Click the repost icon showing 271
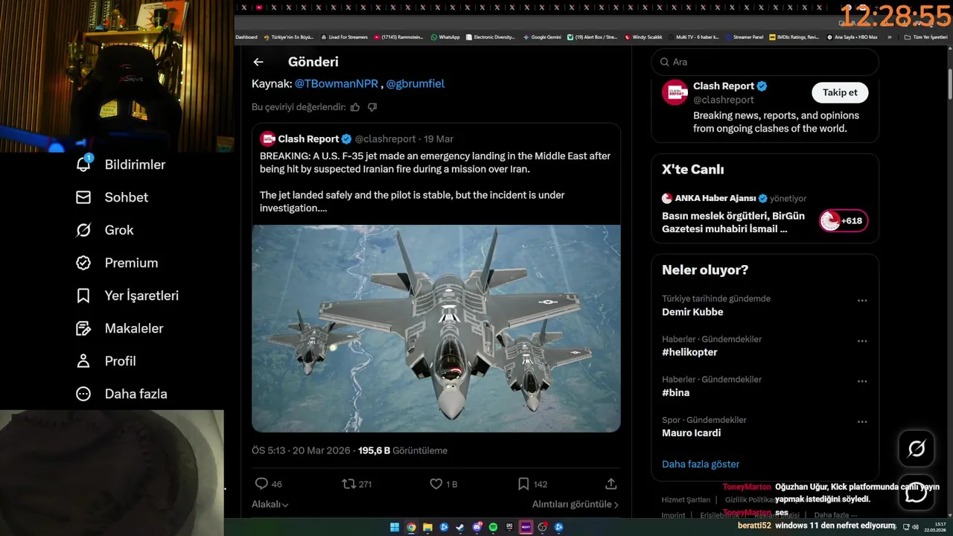 pos(348,484)
